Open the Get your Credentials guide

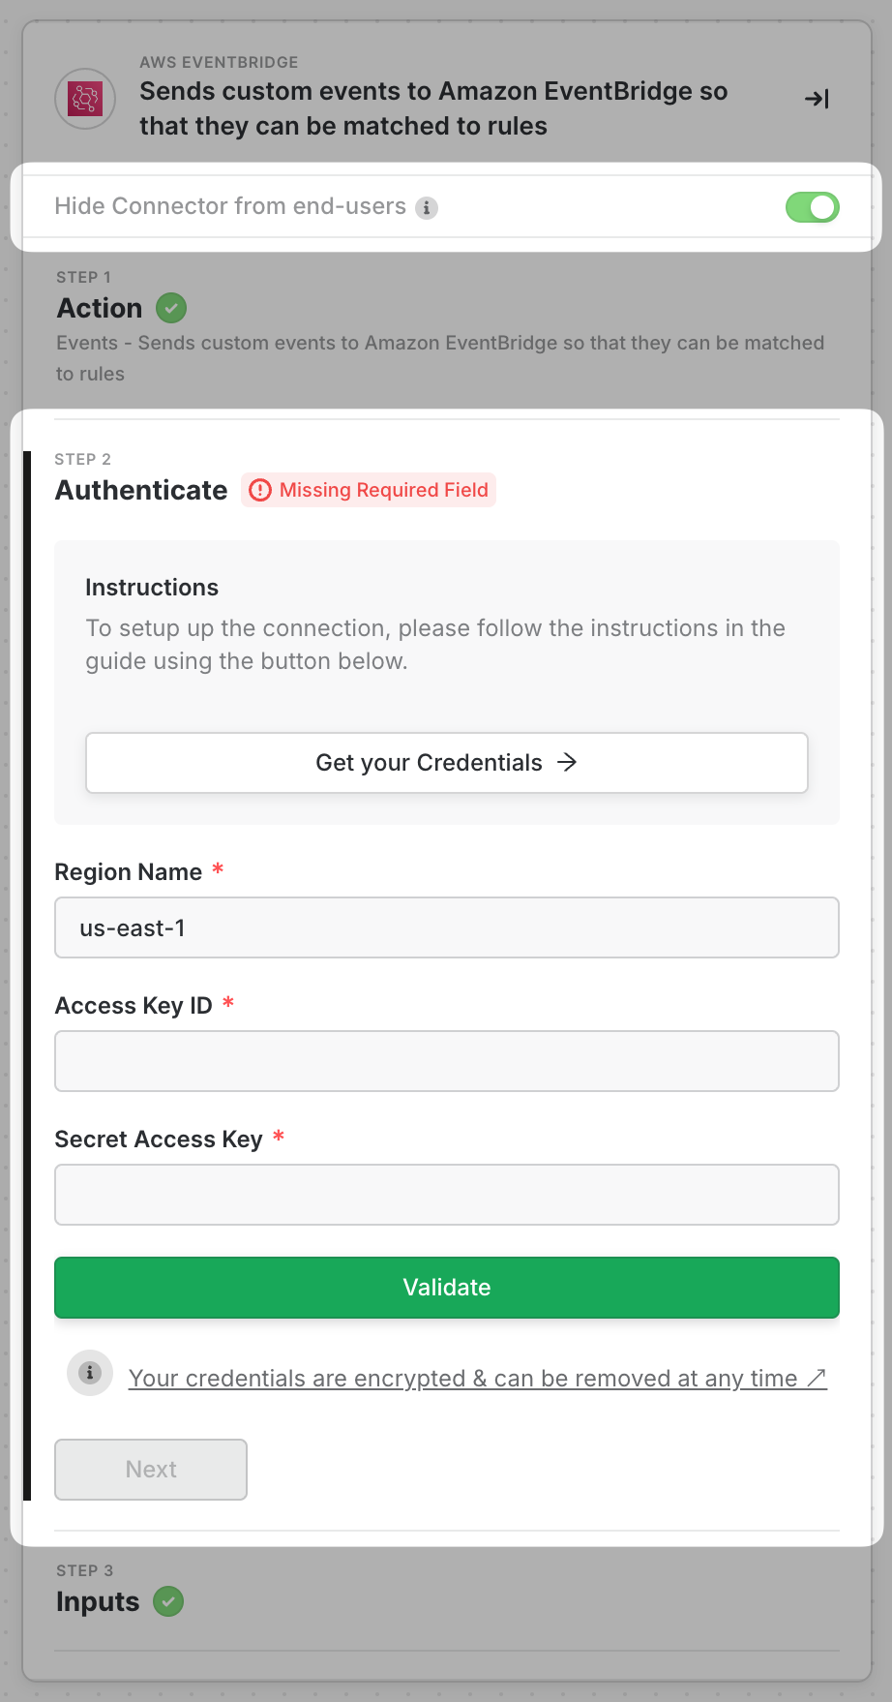coord(446,763)
